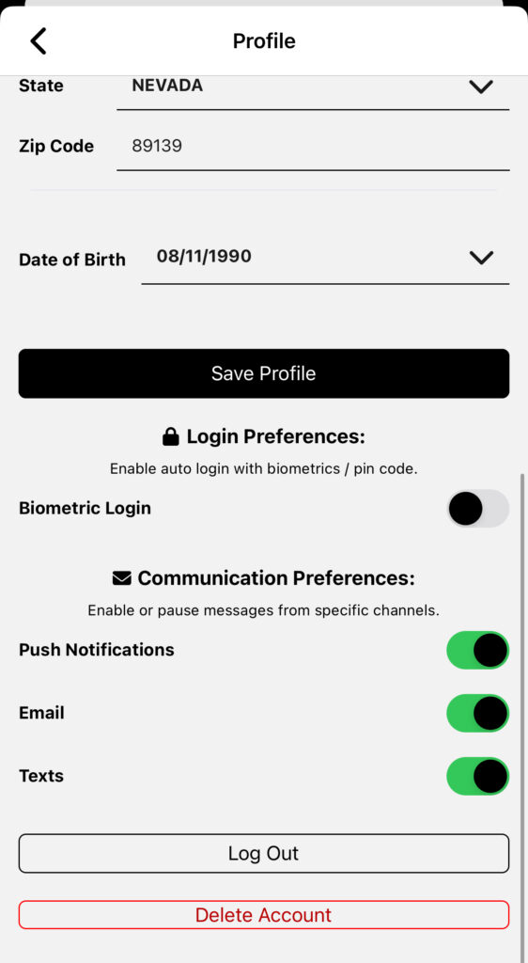Open the State dropdown chevron

[481, 87]
